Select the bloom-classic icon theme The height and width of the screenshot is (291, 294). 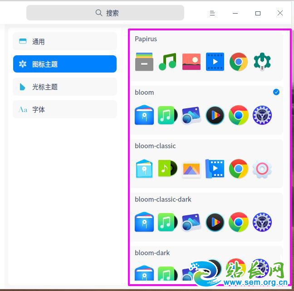pos(155,146)
